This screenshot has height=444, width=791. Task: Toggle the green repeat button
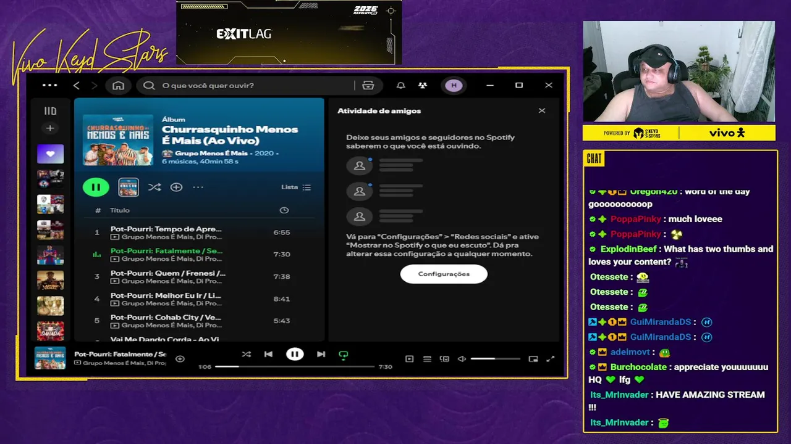coord(344,355)
